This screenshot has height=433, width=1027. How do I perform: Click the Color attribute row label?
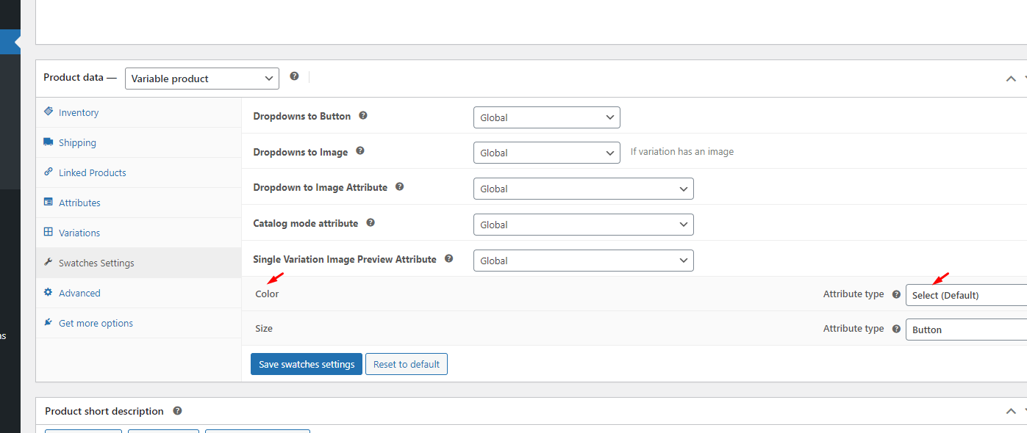[x=267, y=294]
